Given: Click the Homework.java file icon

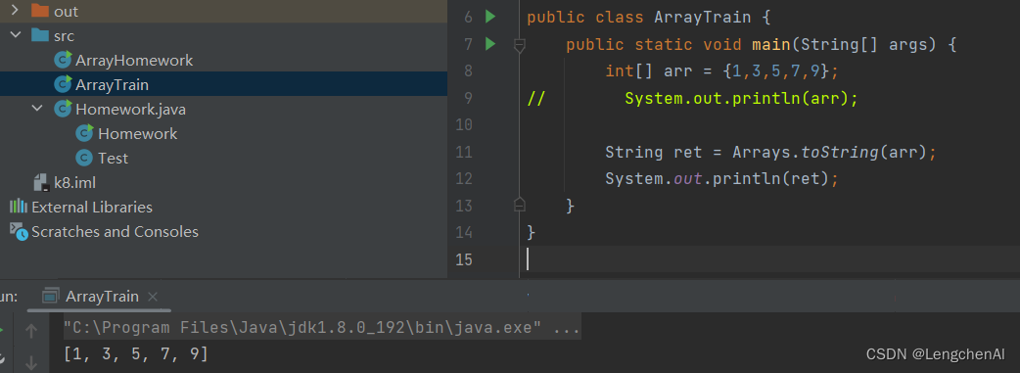Looking at the screenshot, I should [63, 109].
